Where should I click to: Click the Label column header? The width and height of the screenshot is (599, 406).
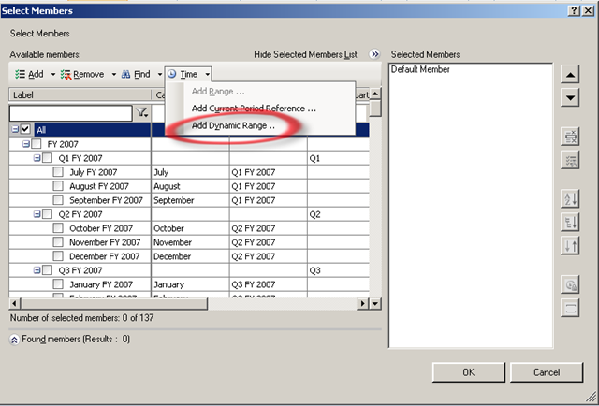tap(80, 94)
